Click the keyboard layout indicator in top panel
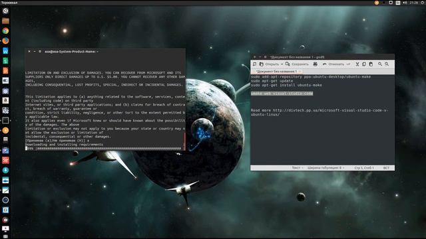This screenshot has width=426, height=239. pyautogui.click(x=398, y=3)
